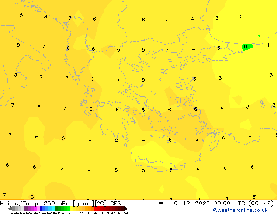The height and width of the screenshot is (214, 277).
Task: Click the "(00+48)" forecast hour text
Action: click(x=261, y=203)
